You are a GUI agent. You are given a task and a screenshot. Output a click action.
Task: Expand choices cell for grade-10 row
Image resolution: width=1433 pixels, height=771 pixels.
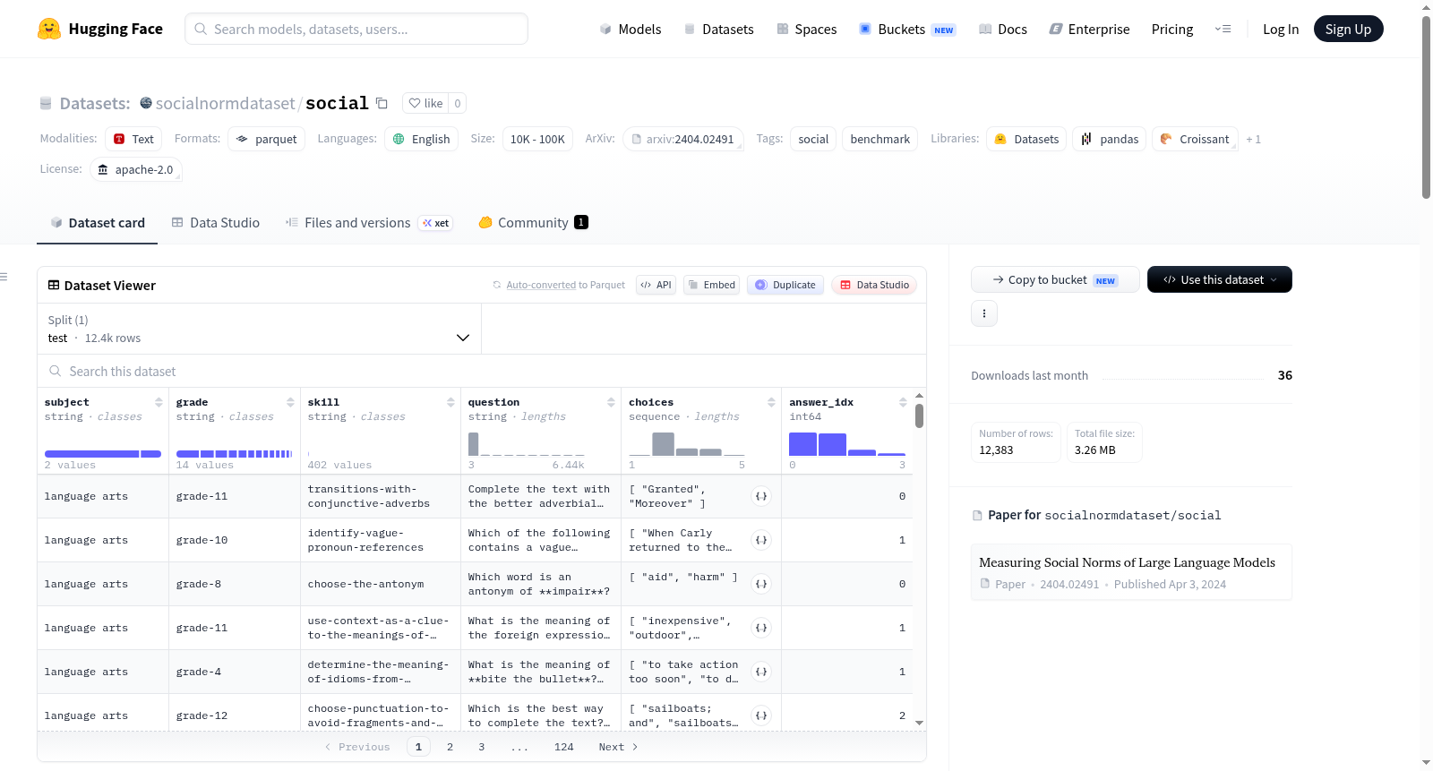pyautogui.click(x=761, y=540)
